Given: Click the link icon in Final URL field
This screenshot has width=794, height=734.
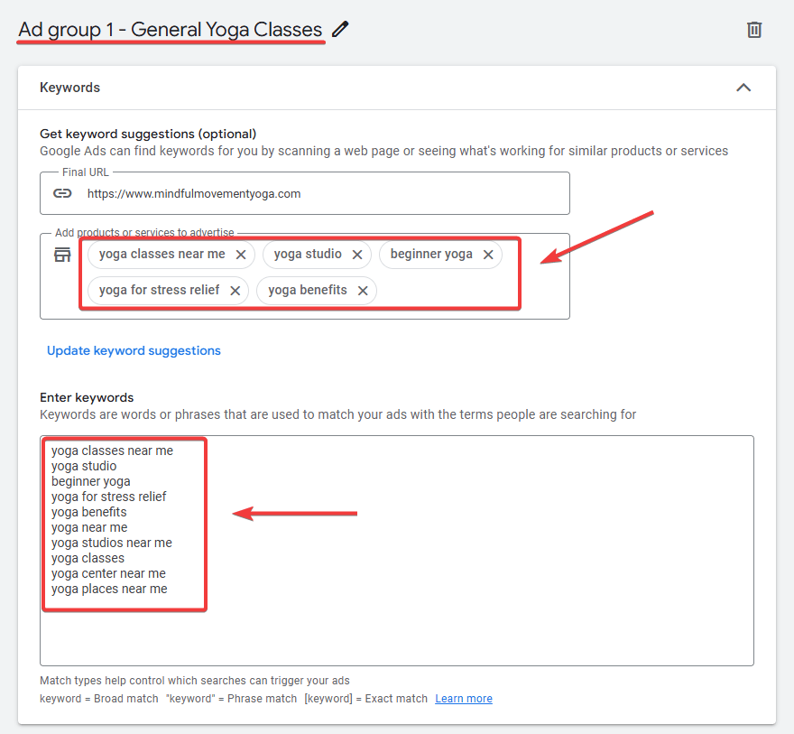Looking at the screenshot, I should pos(62,193).
